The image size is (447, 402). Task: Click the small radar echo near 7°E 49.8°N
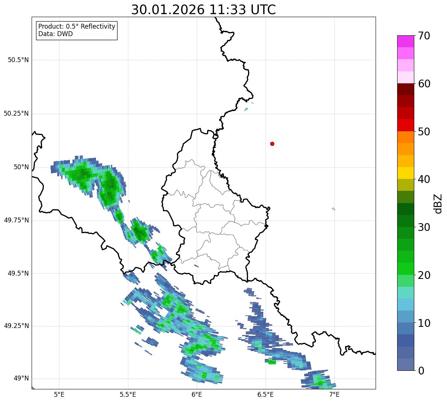[333, 209]
